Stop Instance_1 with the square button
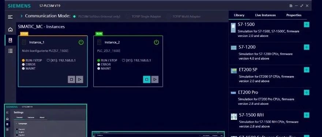The image size is (322, 137). pos(71,79)
